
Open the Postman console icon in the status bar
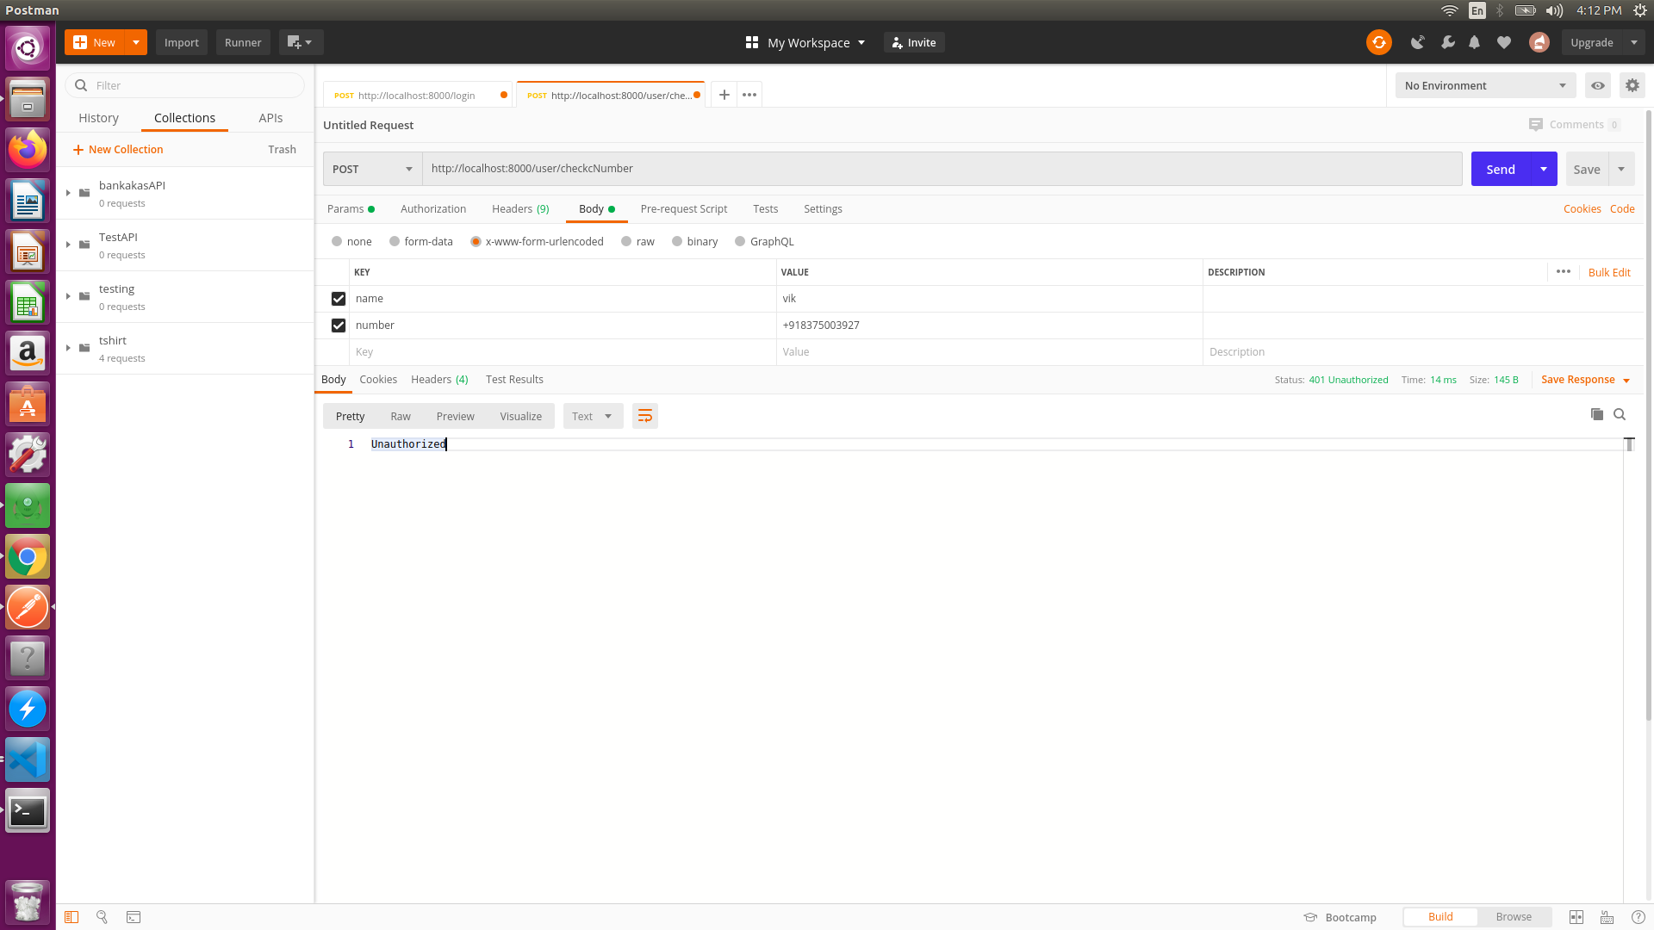(134, 917)
